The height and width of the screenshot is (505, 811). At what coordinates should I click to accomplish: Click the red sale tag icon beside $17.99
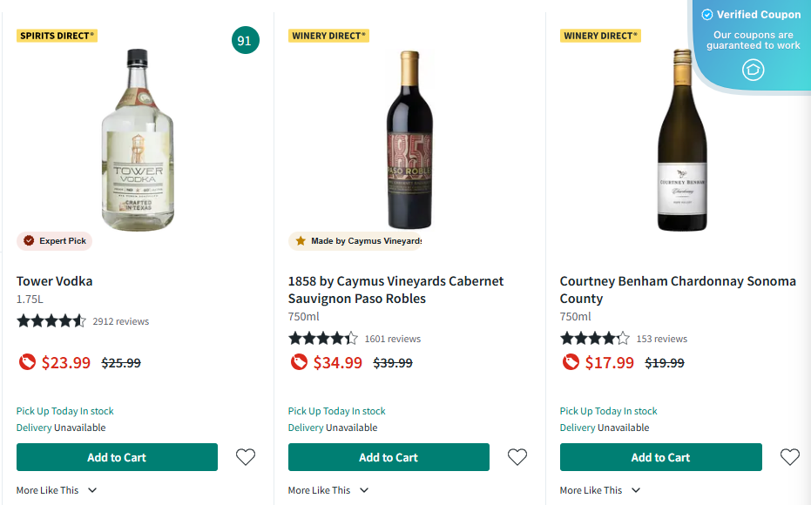coord(570,362)
